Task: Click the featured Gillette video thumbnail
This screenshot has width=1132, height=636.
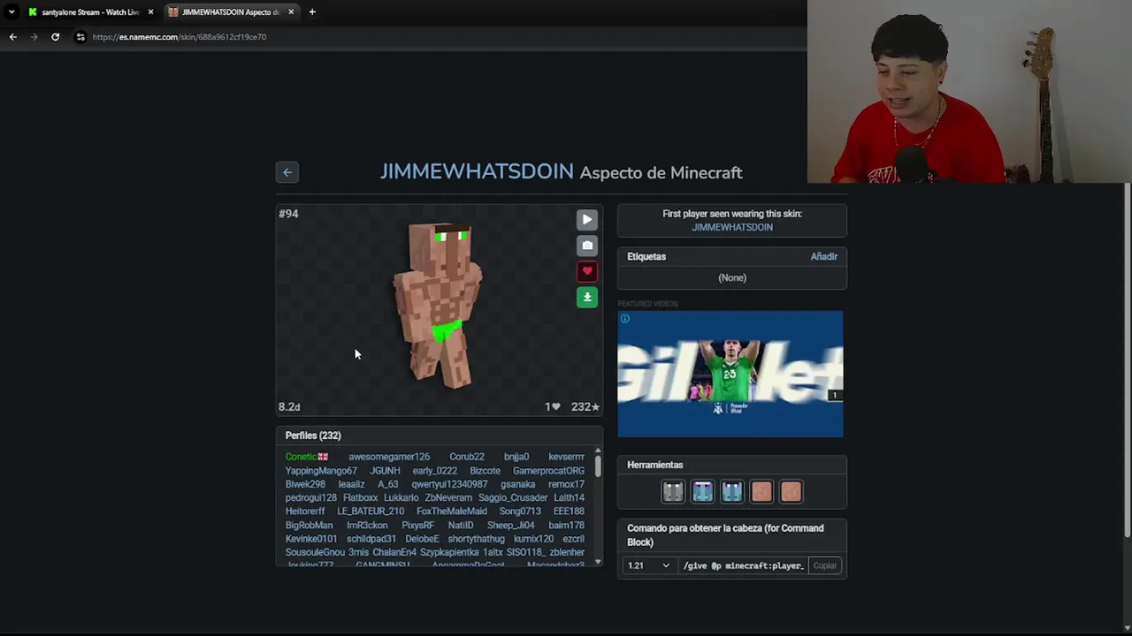Action: pyautogui.click(x=730, y=374)
